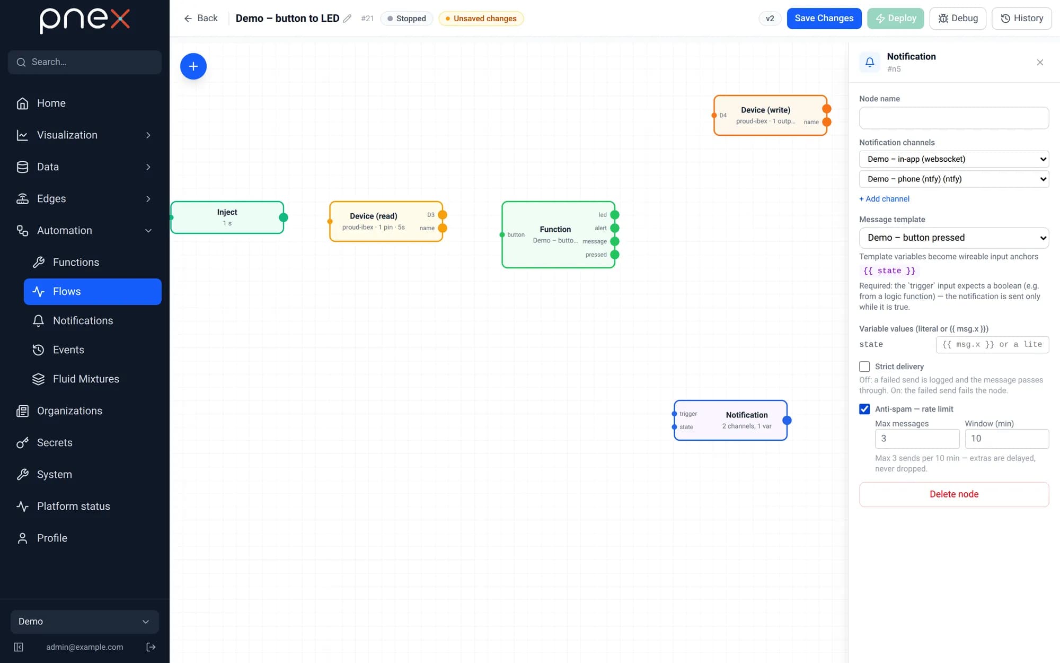This screenshot has width=1060, height=663.
Task: Click the Notification node output port
Action: point(787,421)
